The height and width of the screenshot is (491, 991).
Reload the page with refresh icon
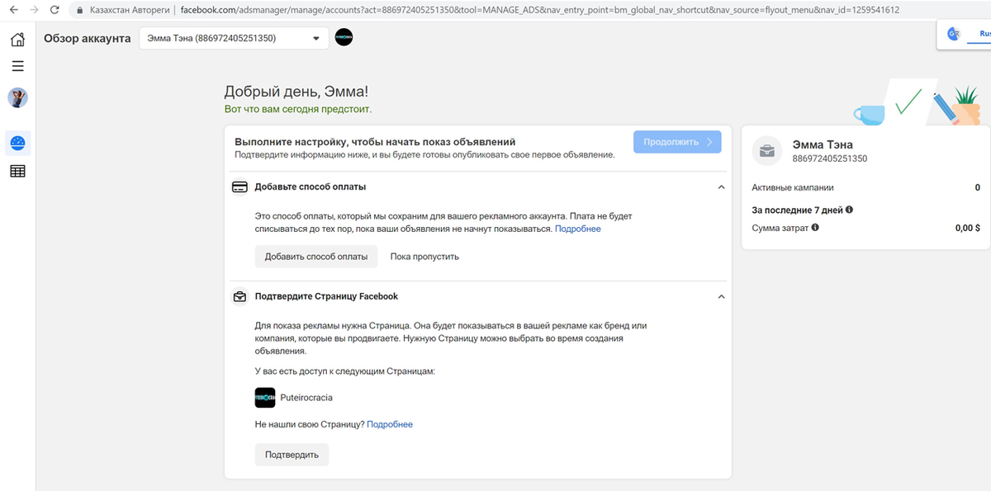click(55, 10)
